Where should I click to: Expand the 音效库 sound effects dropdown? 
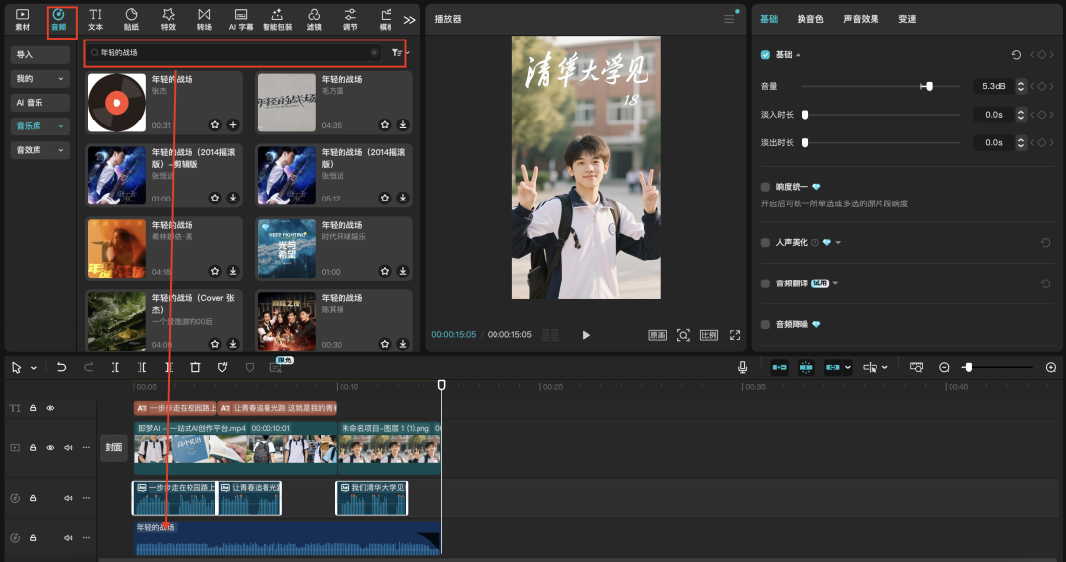coord(40,150)
